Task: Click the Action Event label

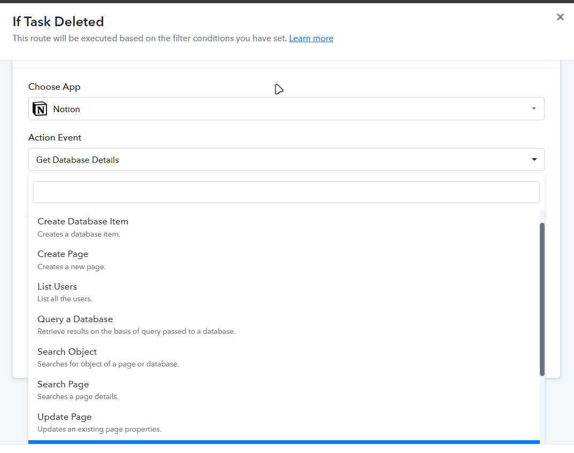Action: click(x=55, y=138)
